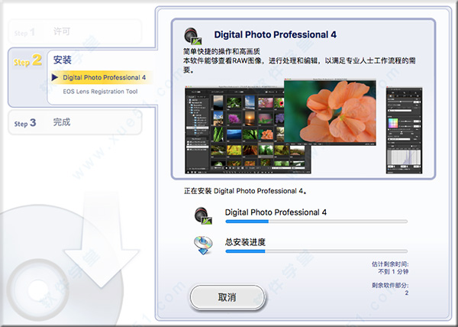458x327 pixels.
Task: Click the 总安装进度 label
Action: click(245, 242)
